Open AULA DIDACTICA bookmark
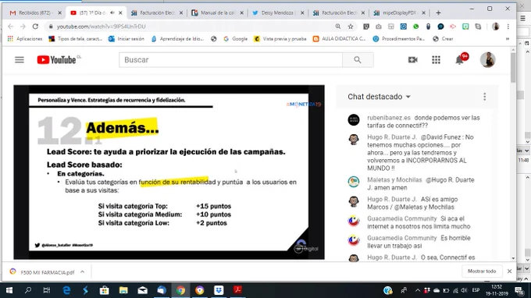 [x=340, y=39]
